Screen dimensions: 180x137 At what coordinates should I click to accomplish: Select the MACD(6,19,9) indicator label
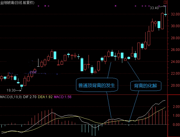pyautogui.click(x=11, y=97)
